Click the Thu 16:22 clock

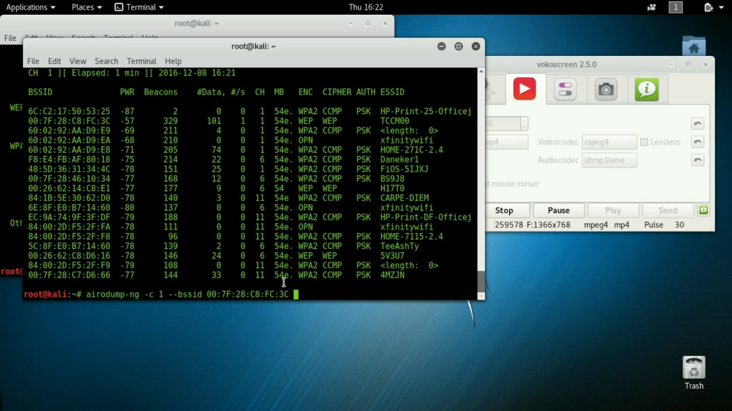(366, 7)
